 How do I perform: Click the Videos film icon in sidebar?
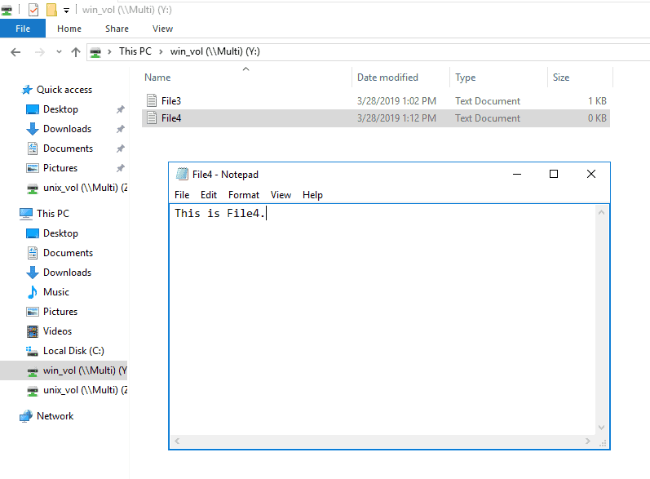click(33, 331)
